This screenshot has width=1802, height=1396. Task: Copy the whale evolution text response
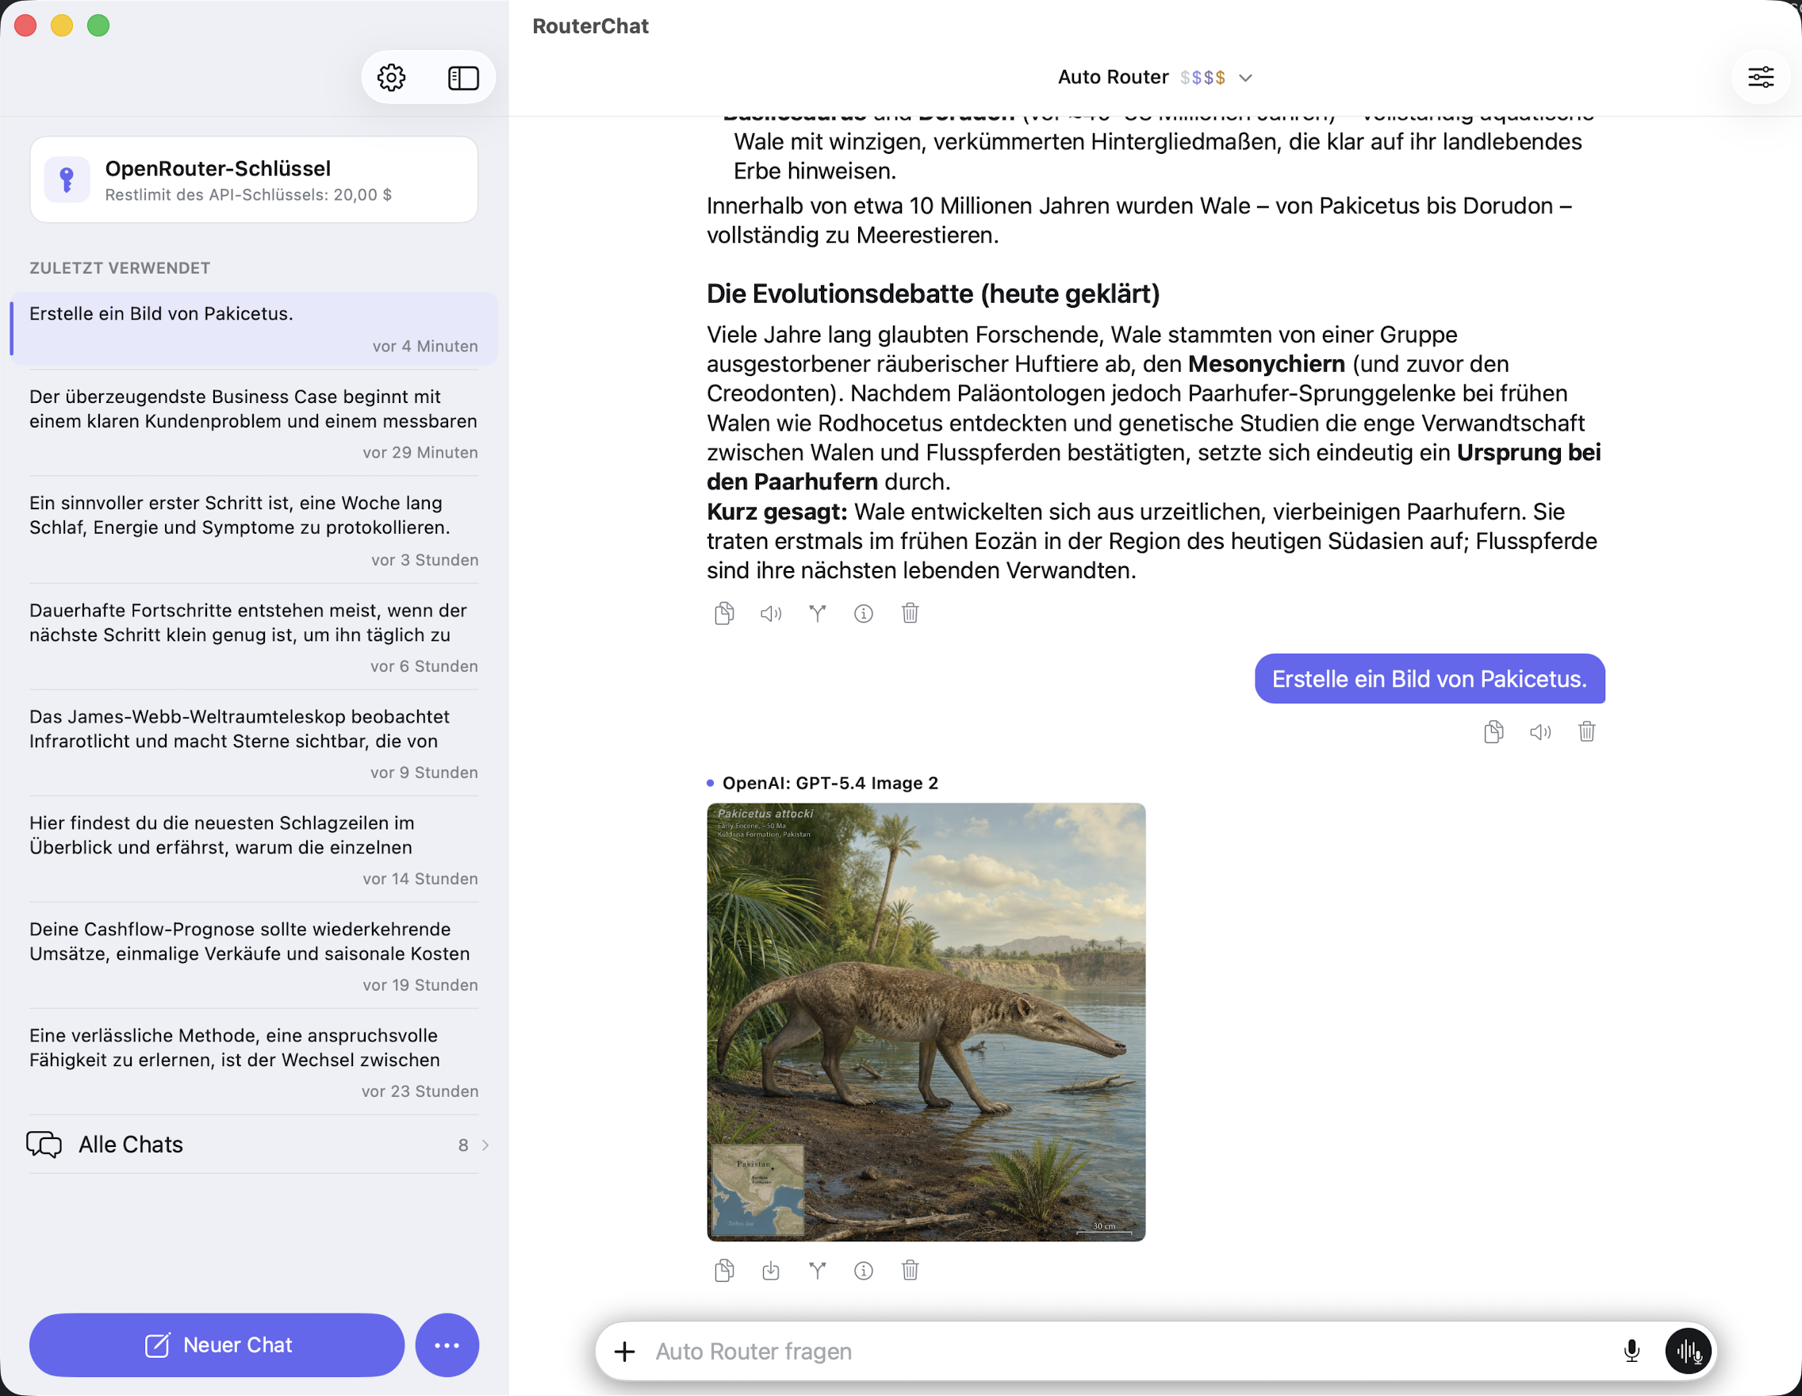723,613
